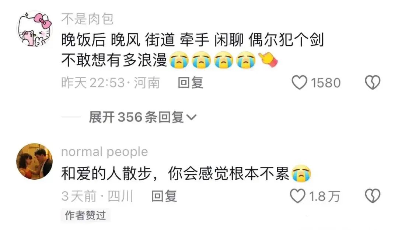This screenshot has height=232, width=398.
Task: Dislike normal people's comment with broken heart
Action: [x=373, y=196]
